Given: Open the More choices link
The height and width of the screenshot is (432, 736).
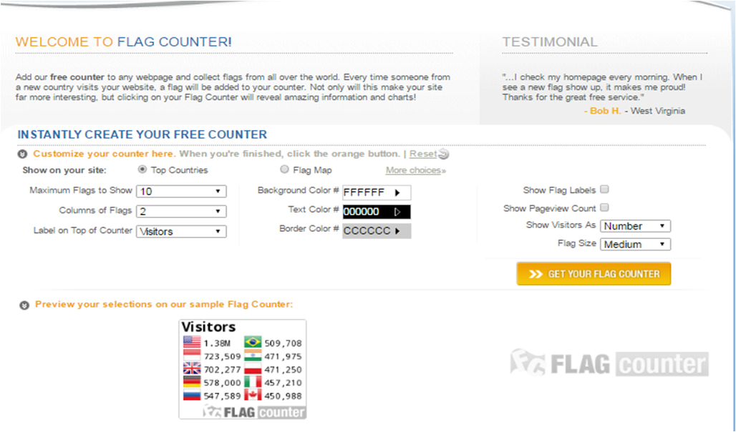Looking at the screenshot, I should 416,170.
